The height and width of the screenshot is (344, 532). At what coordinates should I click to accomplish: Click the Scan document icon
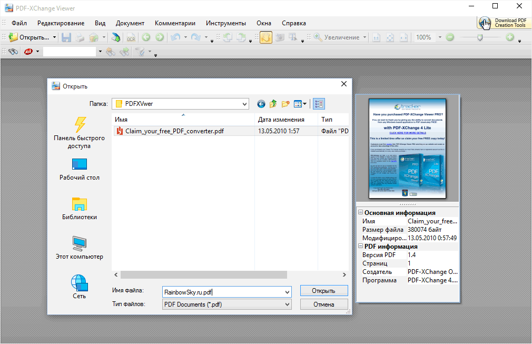coord(116,37)
